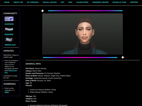Screen dimensions: 142x106
Task: Select the 'Heritage: Ashkenazi Jewish' line
Action: [43, 78]
